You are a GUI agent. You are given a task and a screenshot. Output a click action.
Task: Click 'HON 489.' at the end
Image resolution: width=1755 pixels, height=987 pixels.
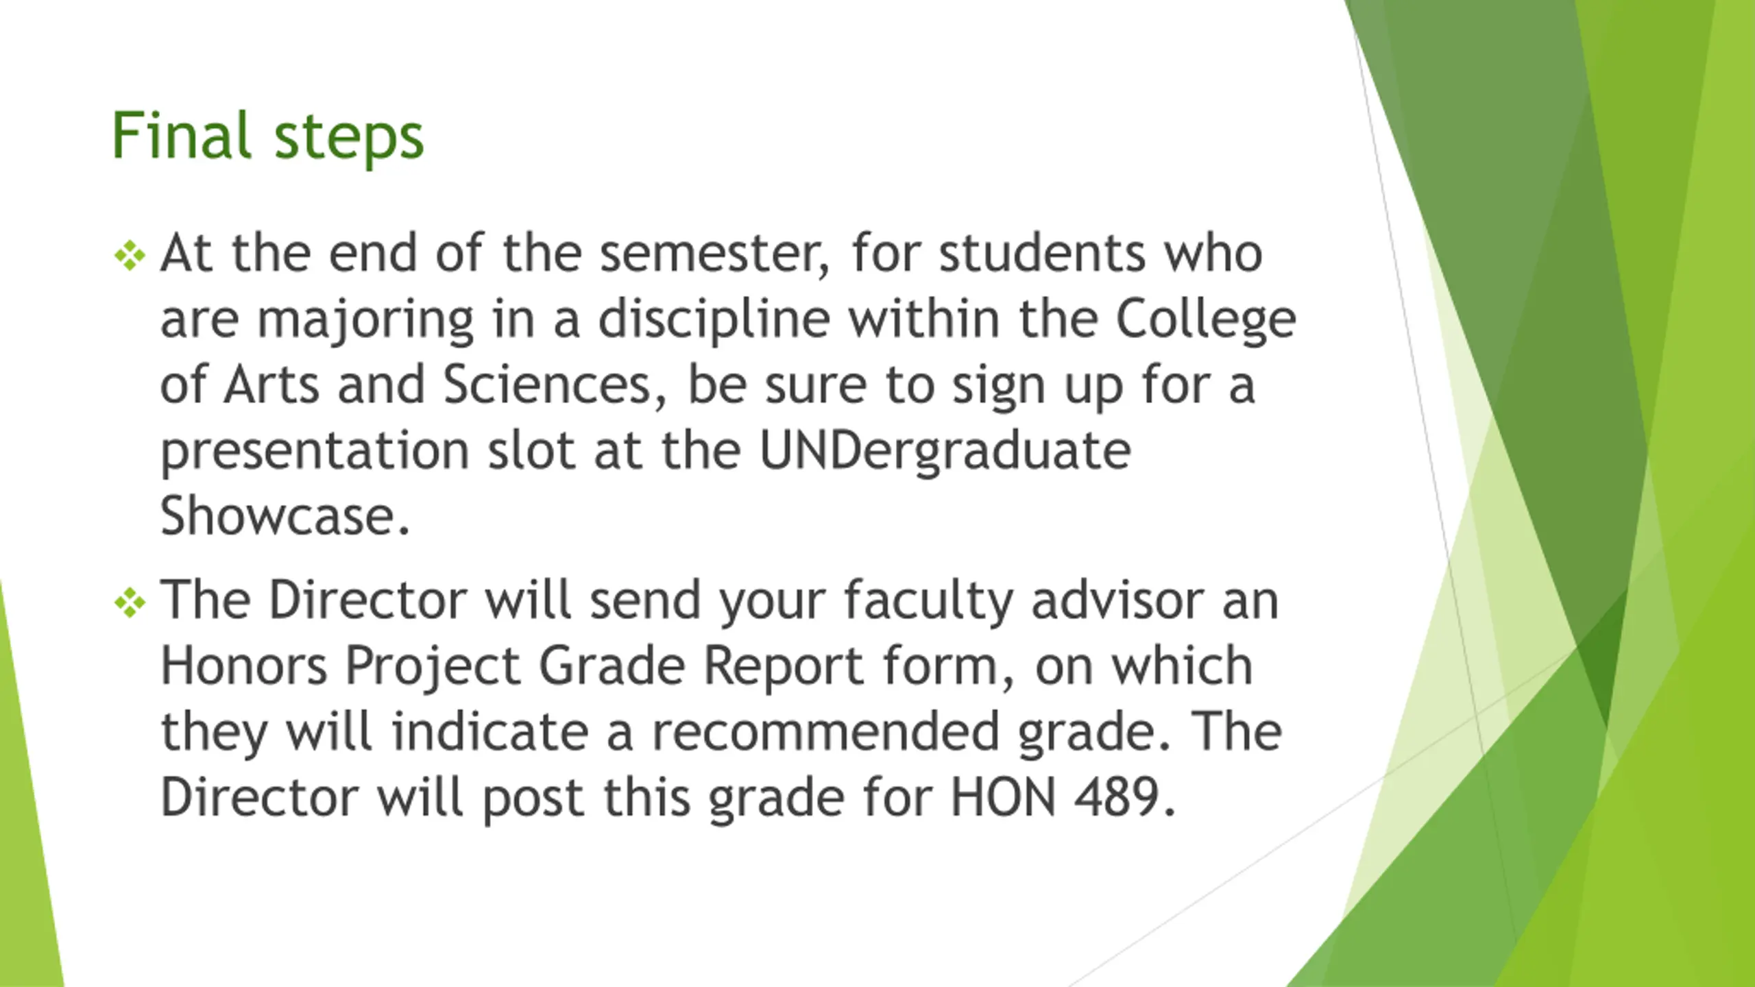point(1062,798)
